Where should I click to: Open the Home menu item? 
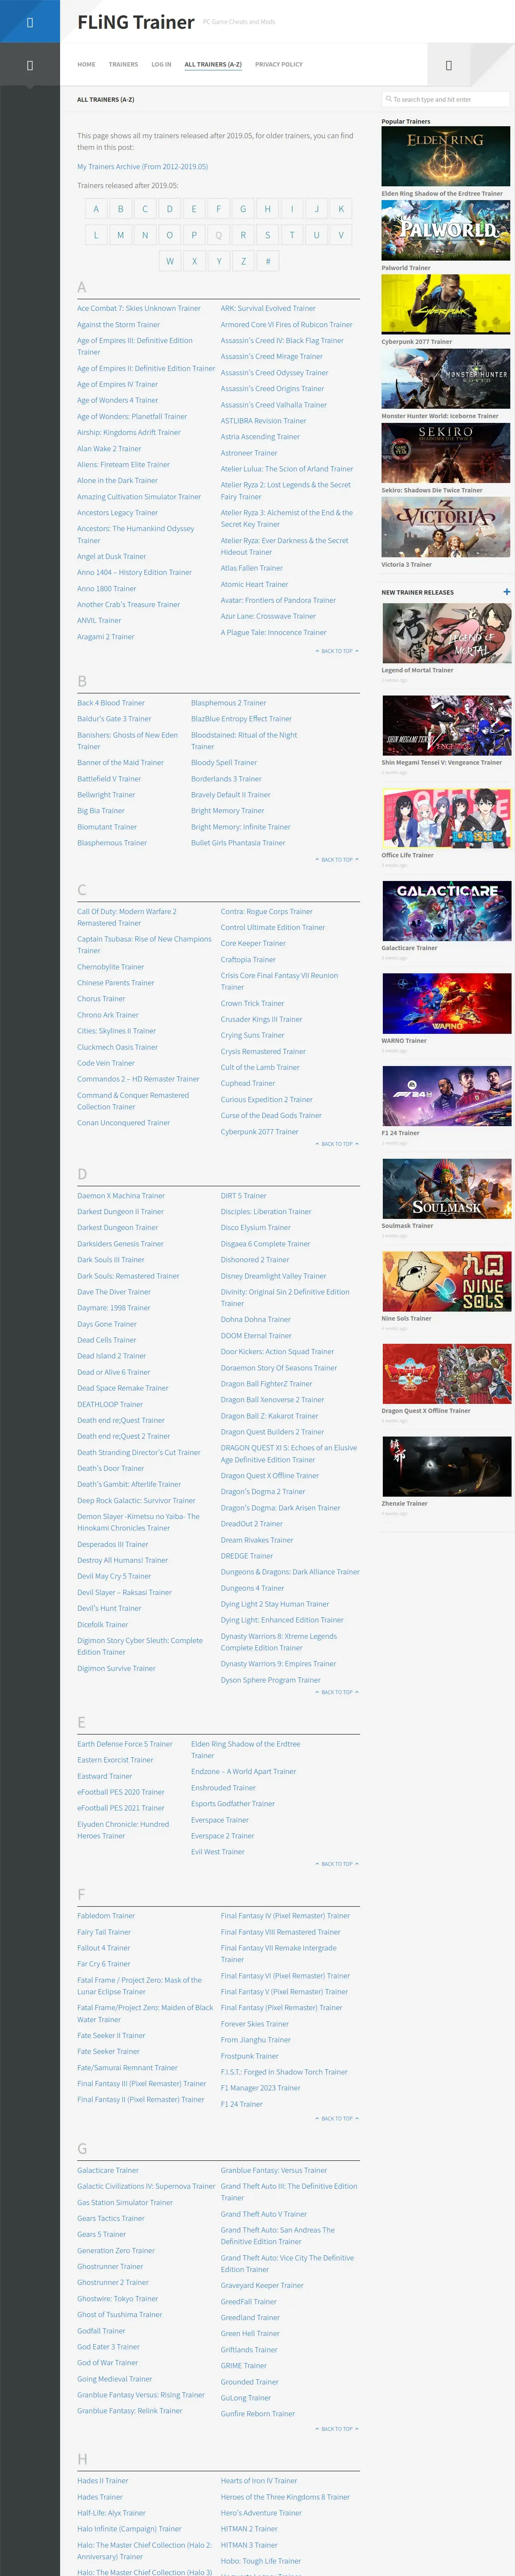pos(86,64)
